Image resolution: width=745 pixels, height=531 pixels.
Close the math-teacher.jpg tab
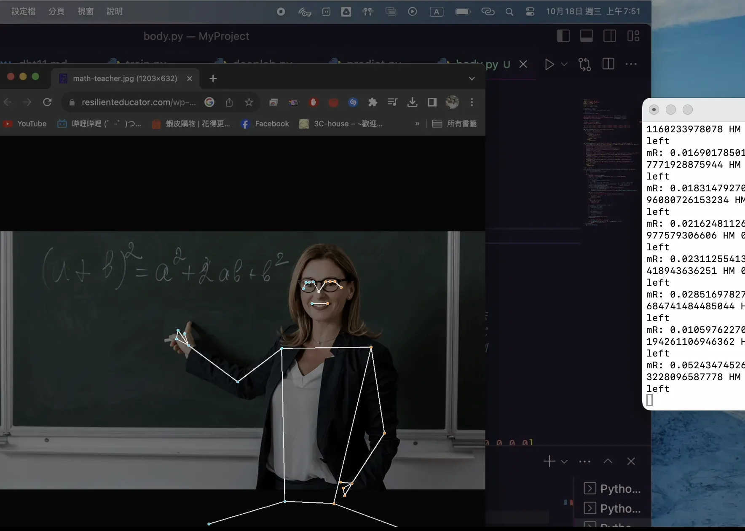pos(190,78)
